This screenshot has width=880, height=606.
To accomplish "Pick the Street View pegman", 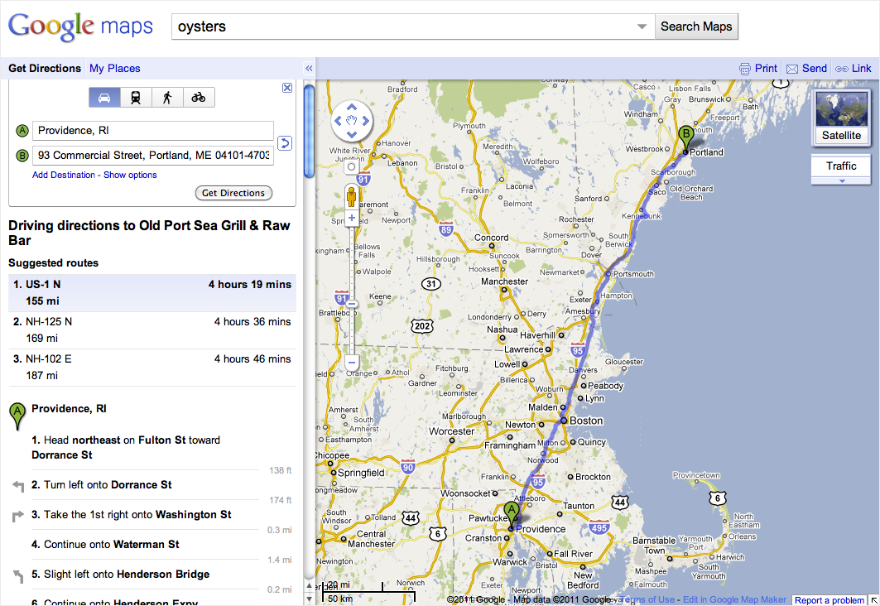I will [351, 197].
